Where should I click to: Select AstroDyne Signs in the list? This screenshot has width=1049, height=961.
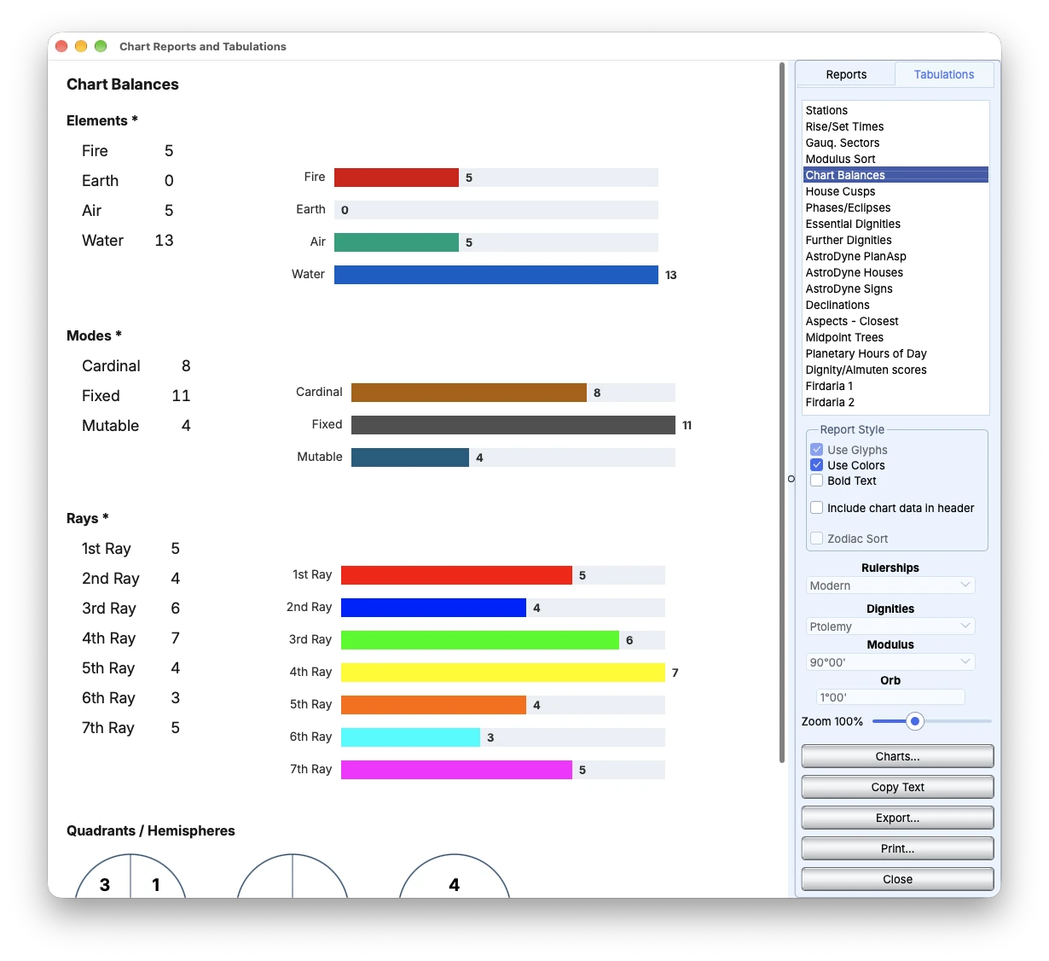[896, 288]
